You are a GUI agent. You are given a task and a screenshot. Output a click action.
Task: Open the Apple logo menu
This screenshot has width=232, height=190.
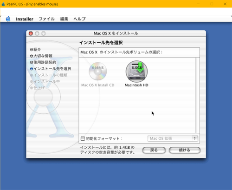8,19
